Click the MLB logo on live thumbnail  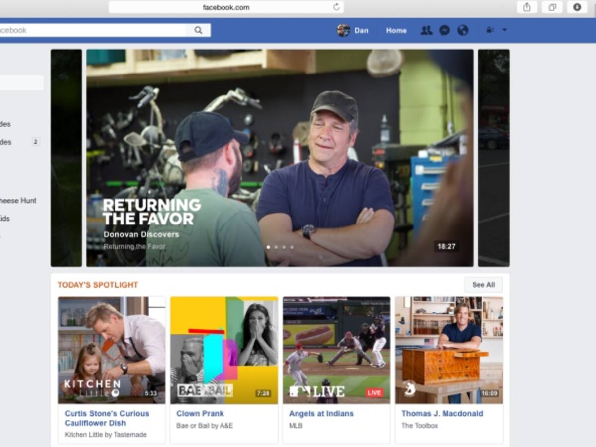[x=300, y=391]
